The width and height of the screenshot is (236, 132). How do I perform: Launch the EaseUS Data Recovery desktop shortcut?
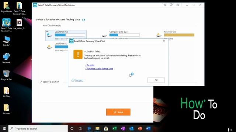[6, 25]
